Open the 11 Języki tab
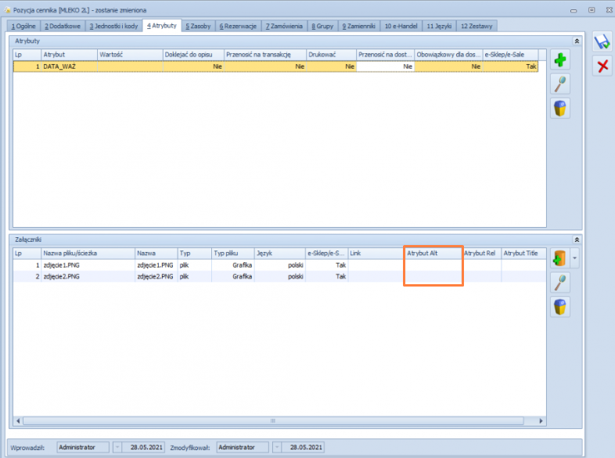Screen dimensions: 615x458 click(439, 27)
